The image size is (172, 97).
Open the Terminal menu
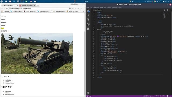coord(115,7)
